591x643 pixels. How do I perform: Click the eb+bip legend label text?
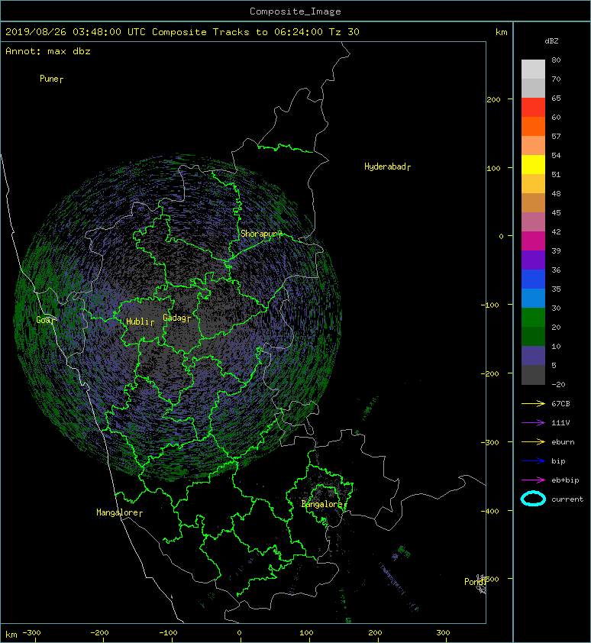pos(565,480)
